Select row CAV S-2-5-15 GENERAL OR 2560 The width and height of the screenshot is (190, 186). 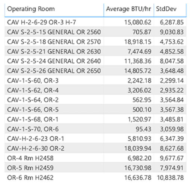click(96, 32)
